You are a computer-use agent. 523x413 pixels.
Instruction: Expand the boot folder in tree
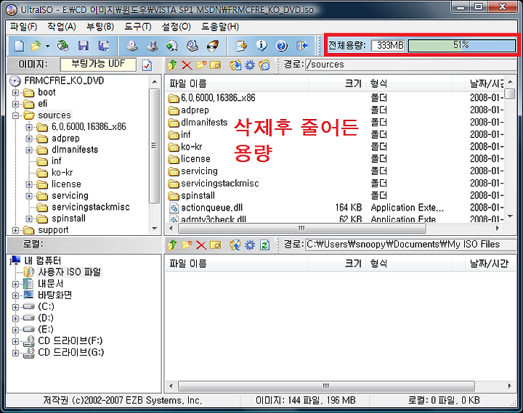point(15,93)
